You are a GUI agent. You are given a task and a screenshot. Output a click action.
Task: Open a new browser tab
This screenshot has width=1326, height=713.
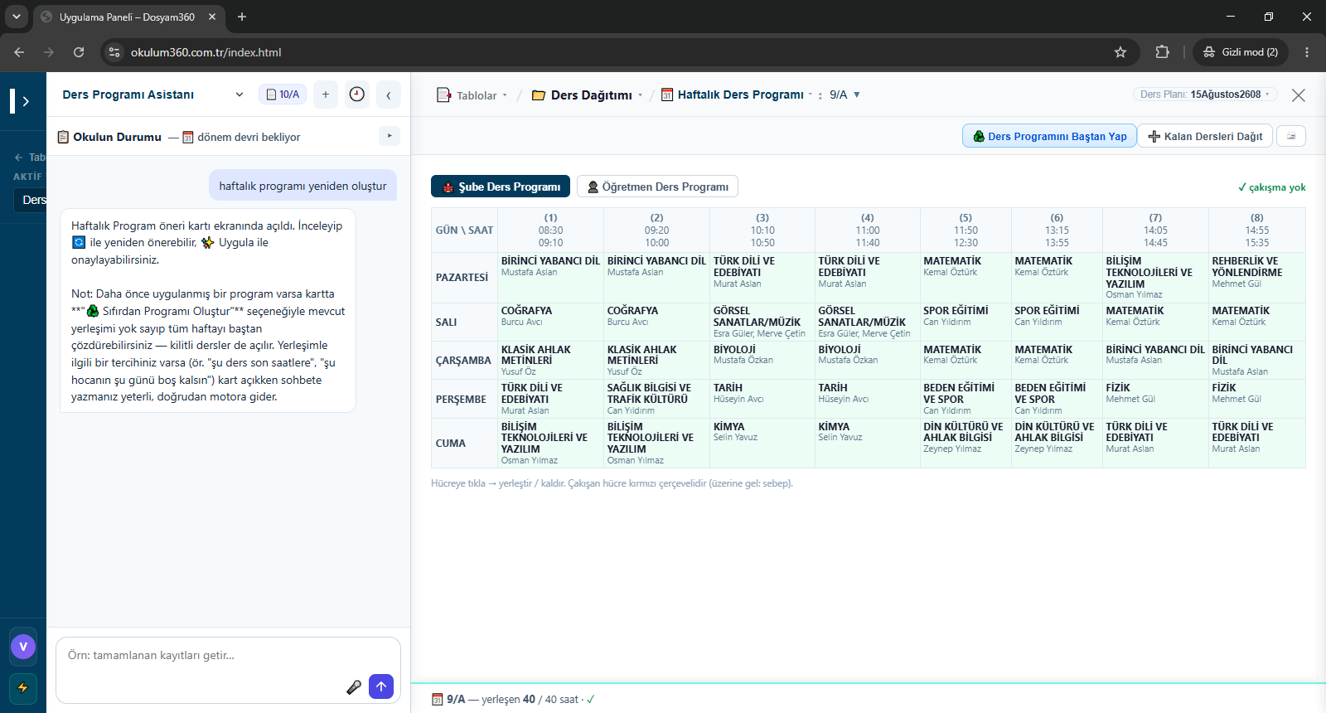point(242,17)
